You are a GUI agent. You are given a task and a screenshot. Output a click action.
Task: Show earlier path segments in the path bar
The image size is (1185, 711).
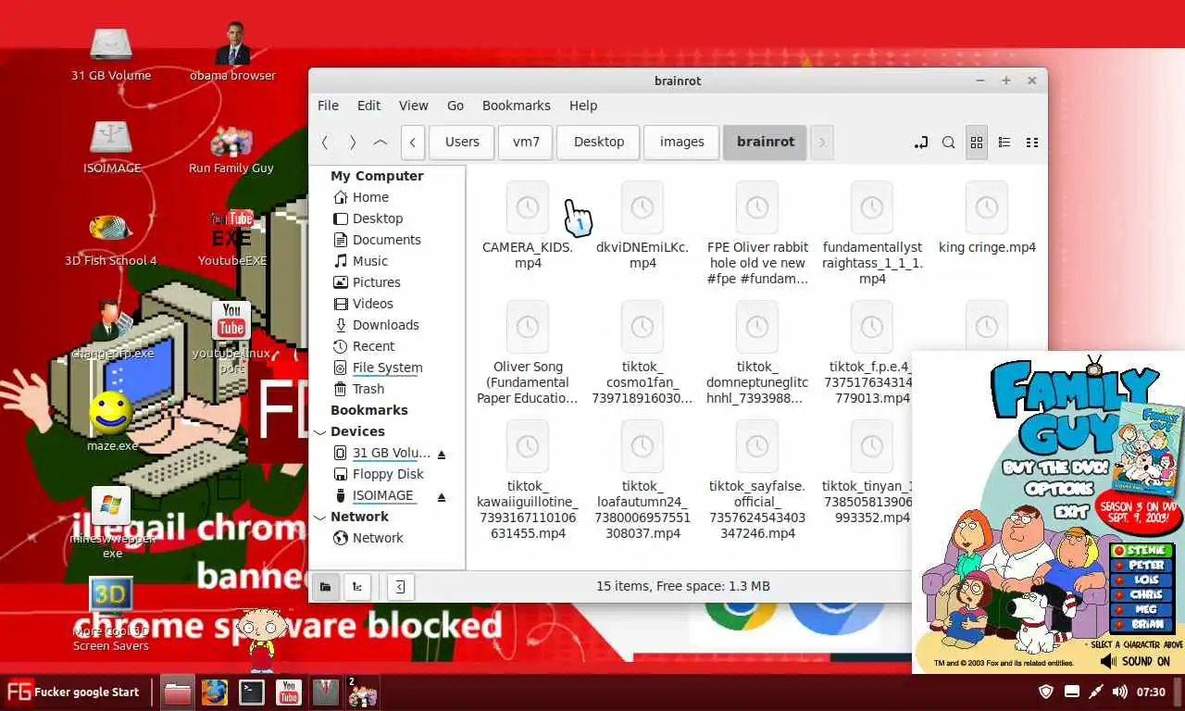(412, 143)
